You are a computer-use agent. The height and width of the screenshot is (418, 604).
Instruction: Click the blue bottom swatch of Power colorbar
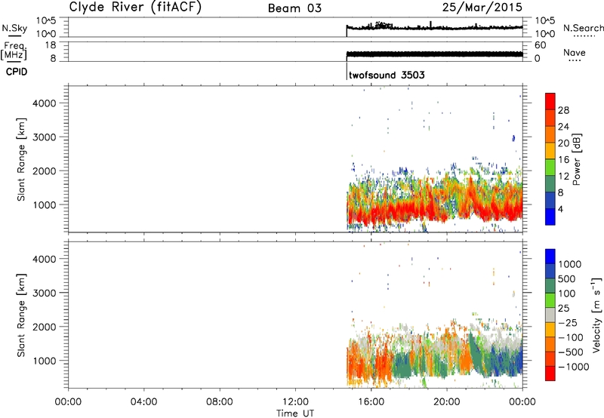pyautogui.click(x=550, y=217)
